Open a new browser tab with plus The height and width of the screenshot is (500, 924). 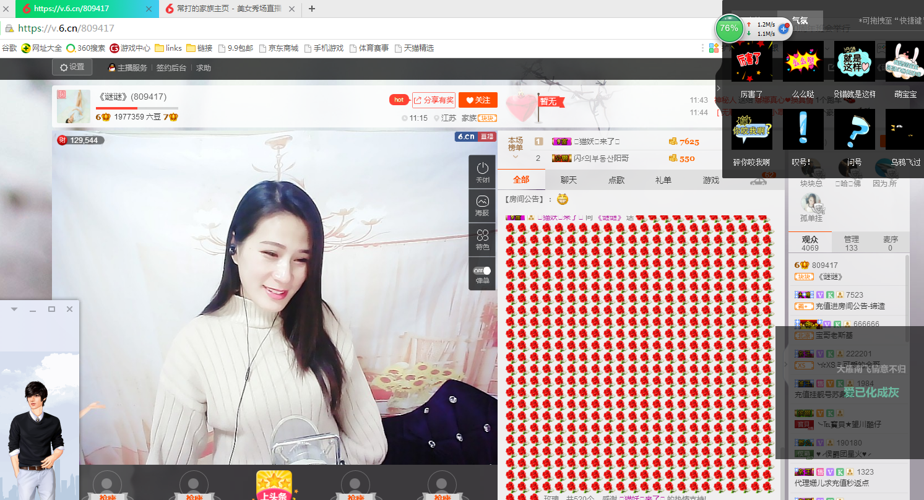pyautogui.click(x=312, y=9)
